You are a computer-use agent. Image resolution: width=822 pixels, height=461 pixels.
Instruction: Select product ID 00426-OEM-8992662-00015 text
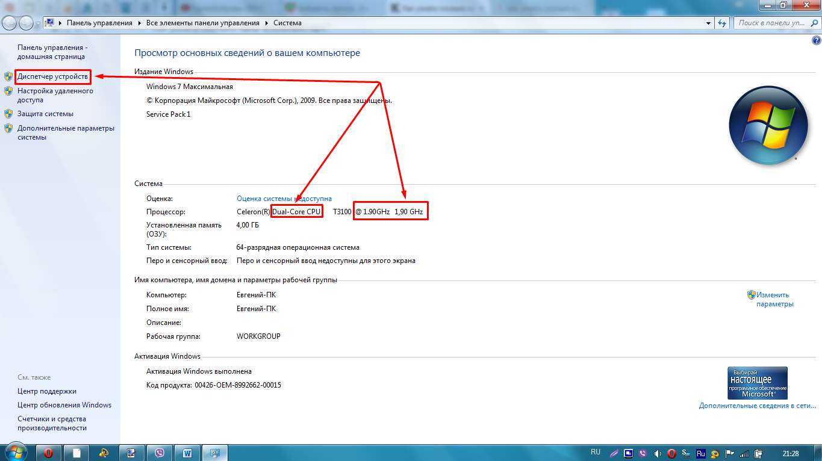238,385
